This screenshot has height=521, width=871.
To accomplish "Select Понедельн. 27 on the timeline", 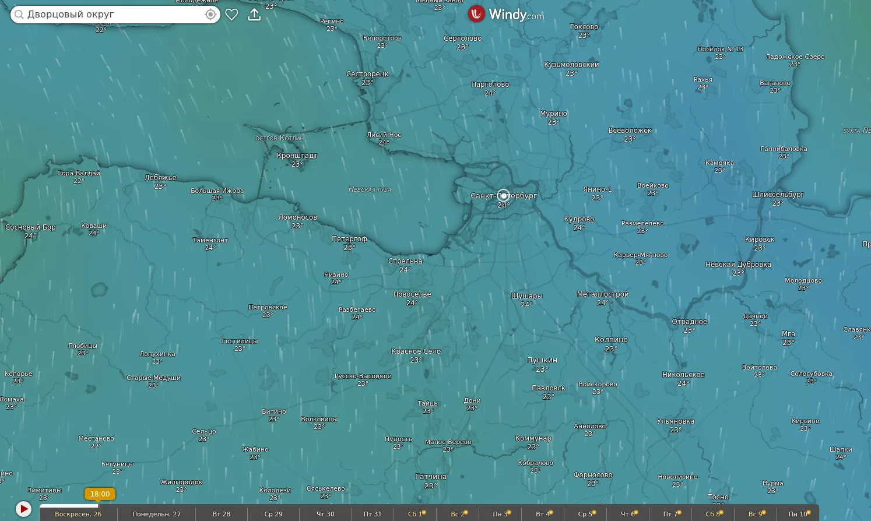I will pos(156,514).
